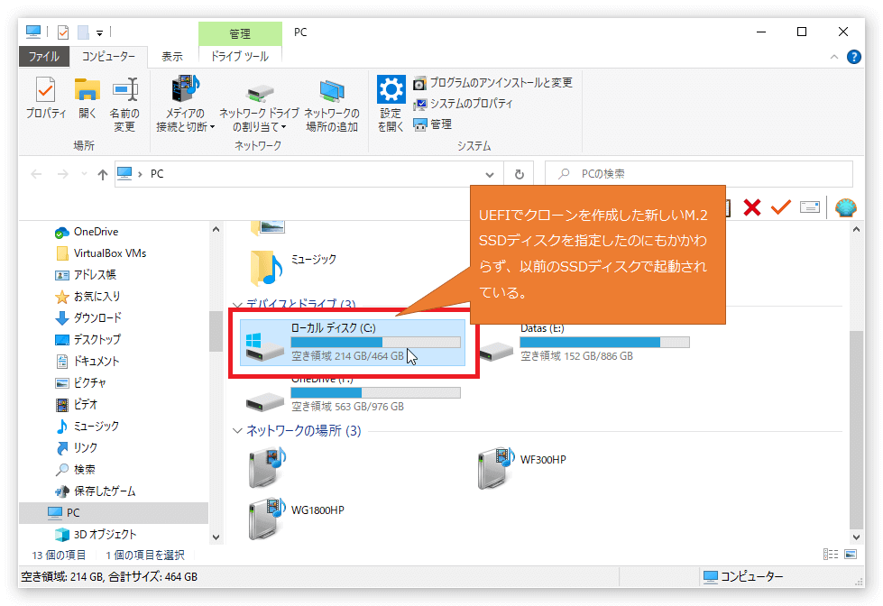
Task: Collapse the ネットワークの場所 group
Action: (x=237, y=431)
